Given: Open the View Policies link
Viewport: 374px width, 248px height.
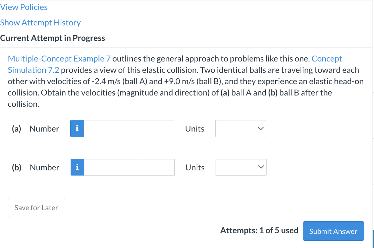Looking at the screenshot, I should (x=24, y=7).
